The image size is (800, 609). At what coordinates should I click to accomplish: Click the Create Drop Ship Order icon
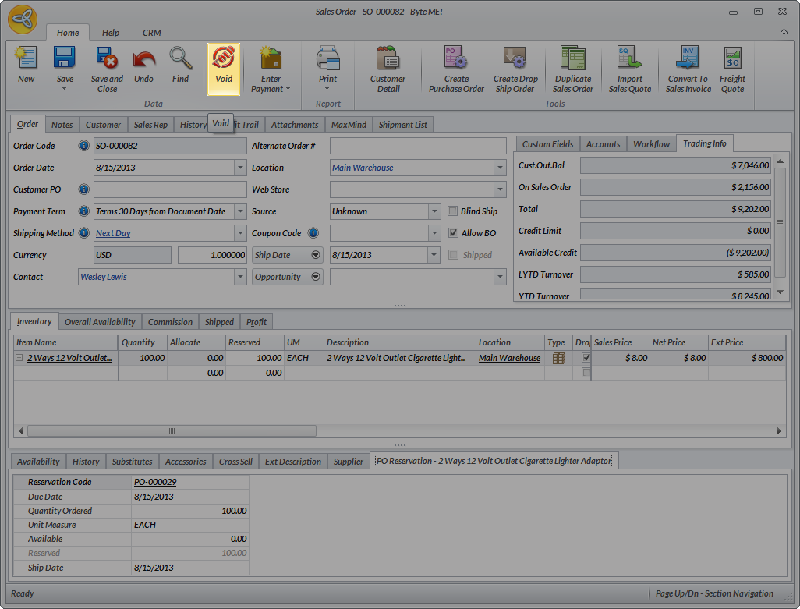click(515, 59)
